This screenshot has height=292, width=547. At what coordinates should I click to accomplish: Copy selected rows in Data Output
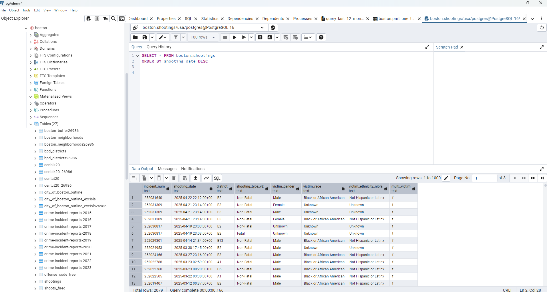[x=144, y=178]
